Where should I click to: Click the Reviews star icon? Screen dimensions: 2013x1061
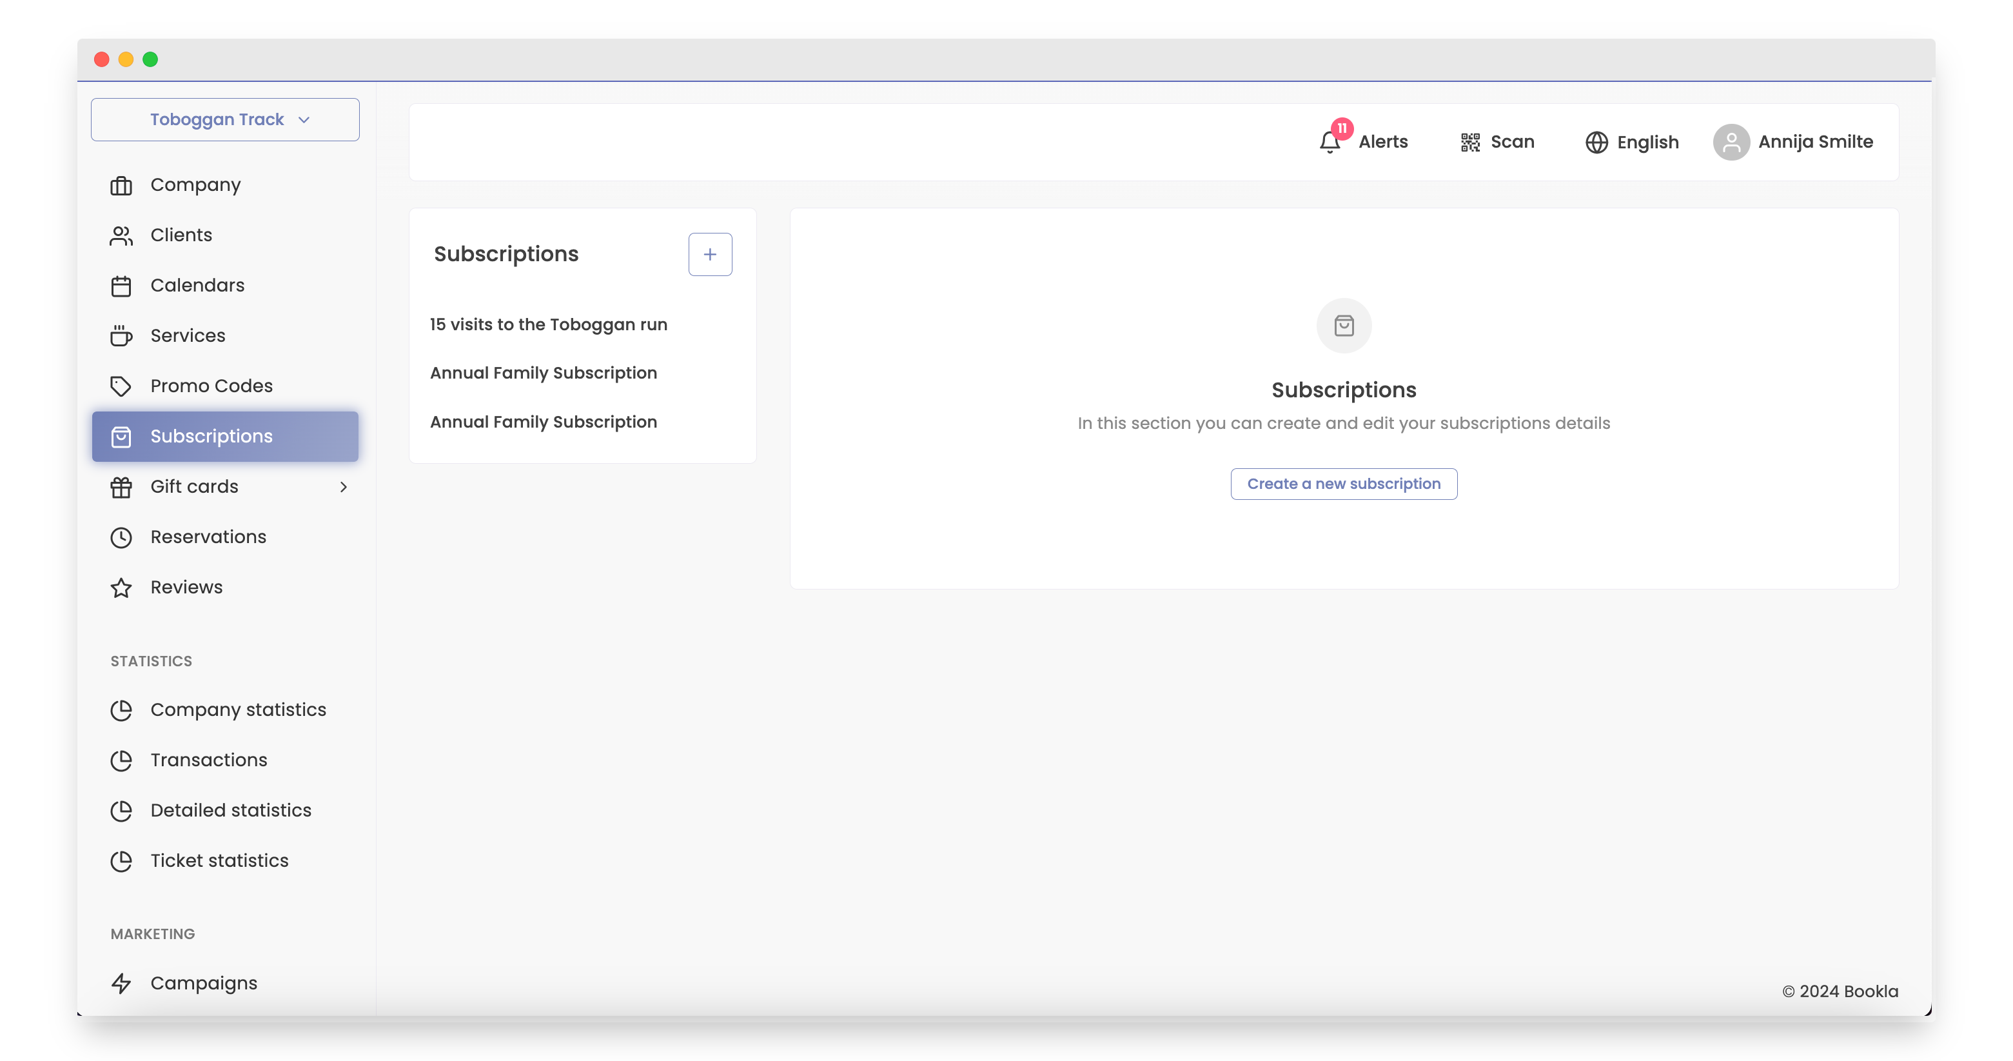[x=121, y=587]
